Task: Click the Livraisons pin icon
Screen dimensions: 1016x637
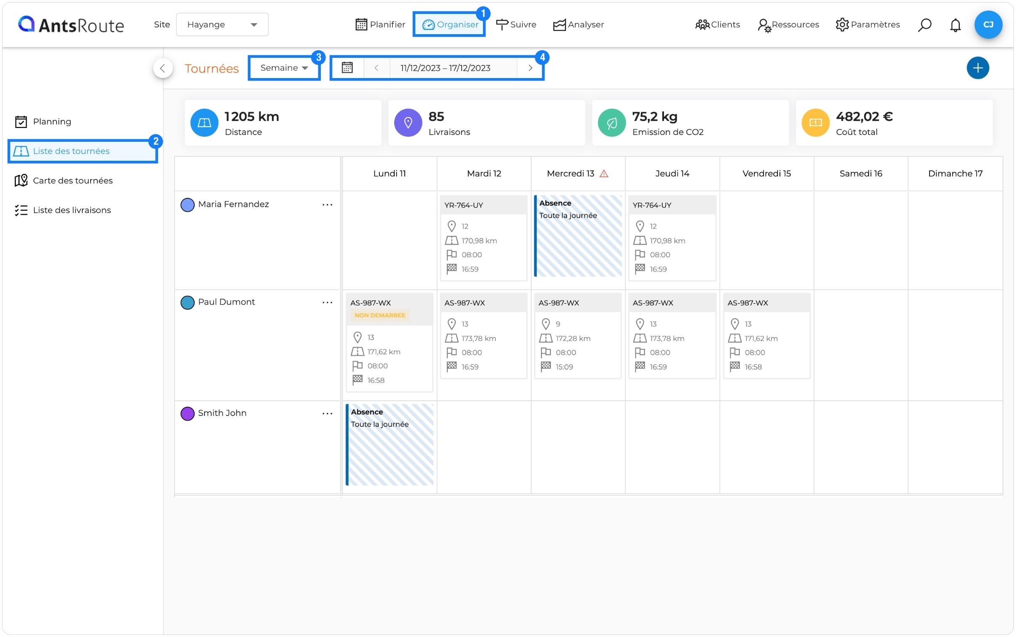Action: click(408, 123)
